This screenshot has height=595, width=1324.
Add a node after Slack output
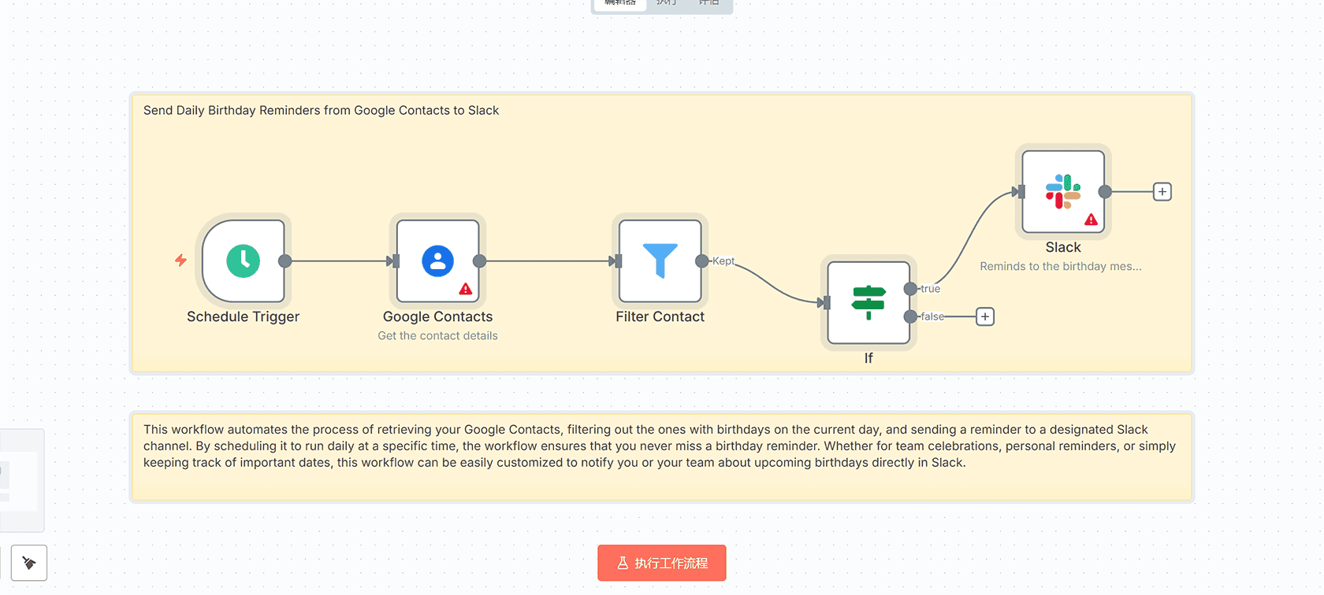click(1162, 192)
